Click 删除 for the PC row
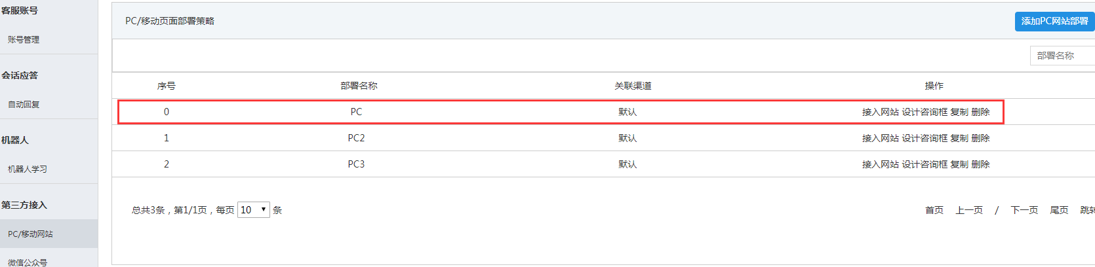This screenshot has height=267, width=1095. [980, 112]
